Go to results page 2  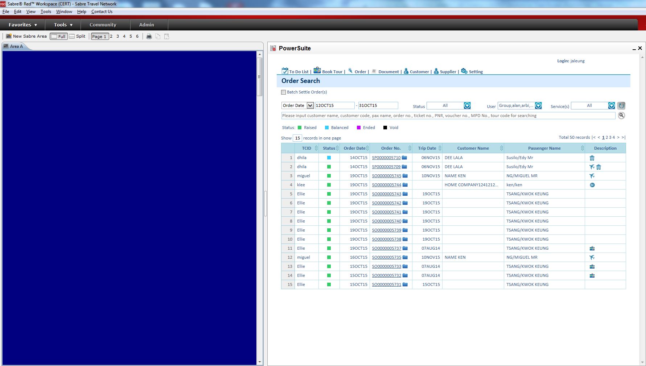607,137
